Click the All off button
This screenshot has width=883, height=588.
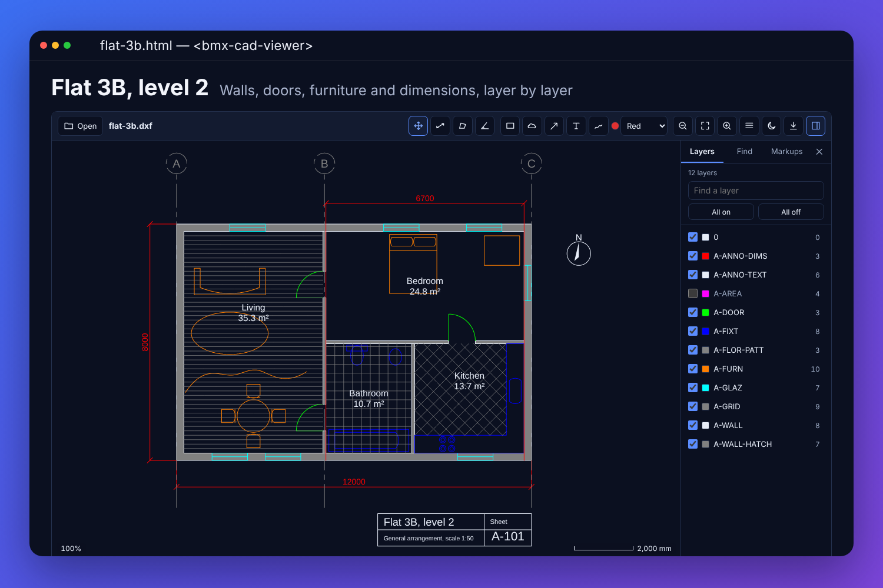pyautogui.click(x=791, y=212)
